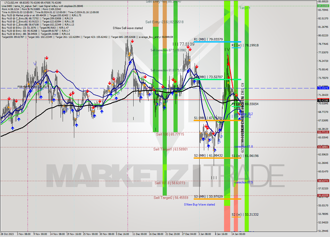Image resolution: width=330 pixels, height=237 pixels.
Task: Click the '3 Jan 08:00' time axis label
Action: 205,234
